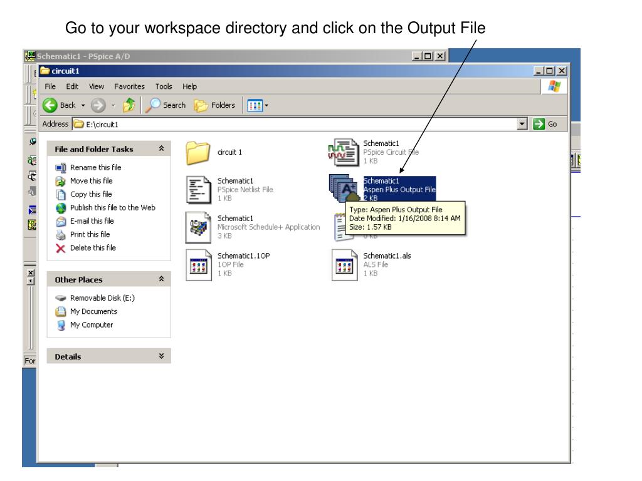The width and height of the screenshot is (642, 481).
Task: Open the Back history dropdown arrow
Action: [83, 105]
